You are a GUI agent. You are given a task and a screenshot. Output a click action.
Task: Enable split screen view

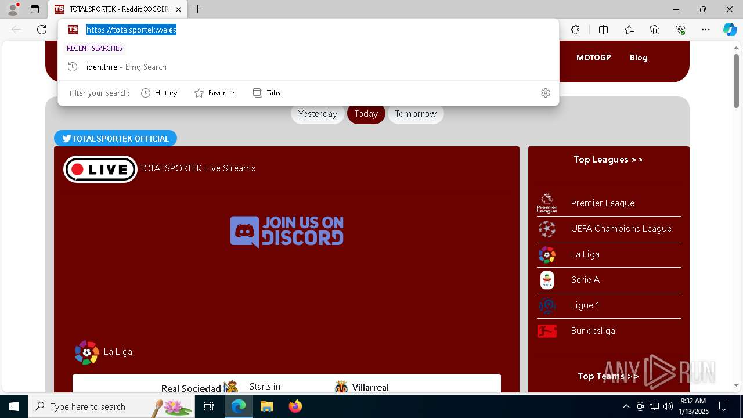click(x=603, y=30)
